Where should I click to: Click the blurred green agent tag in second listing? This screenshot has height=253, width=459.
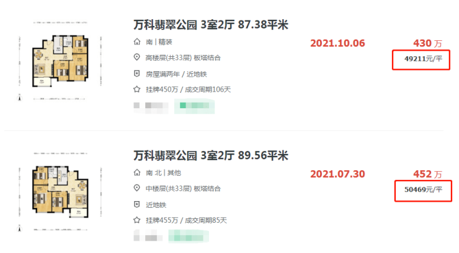pos(189,236)
